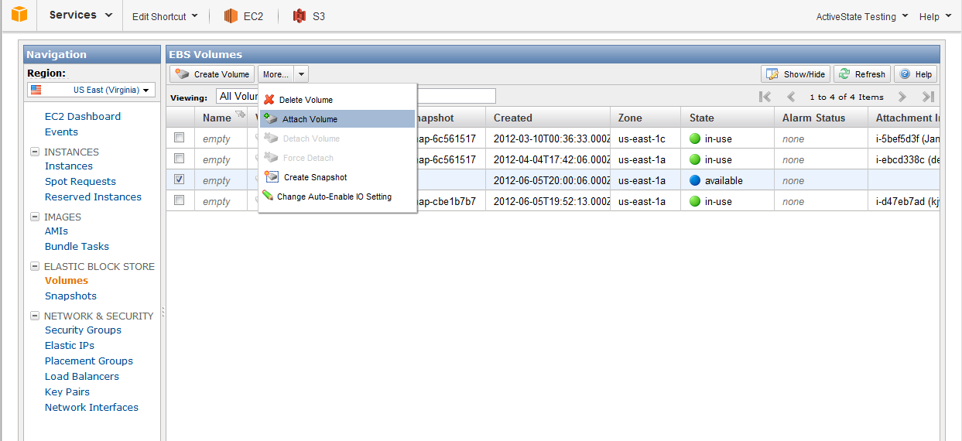
Task: Collapse the ELASTIC BLOCK STORE section
Action: click(35, 266)
